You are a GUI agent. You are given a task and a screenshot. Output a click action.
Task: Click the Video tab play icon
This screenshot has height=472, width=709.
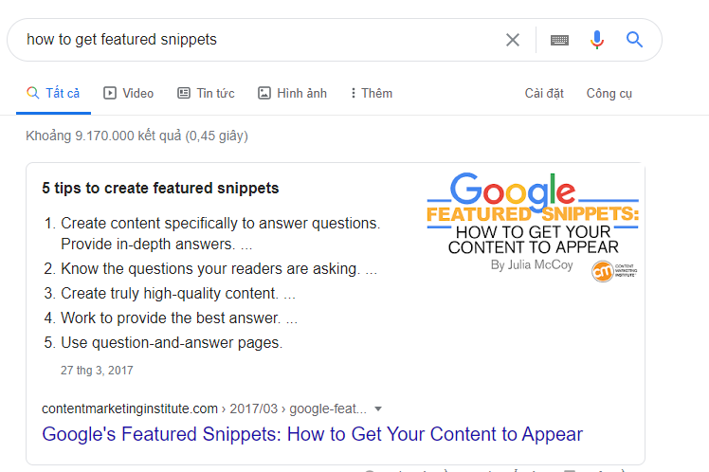[110, 93]
